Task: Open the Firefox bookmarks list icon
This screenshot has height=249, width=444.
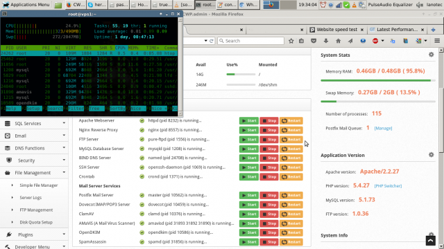Action: pyautogui.click(x=301, y=41)
